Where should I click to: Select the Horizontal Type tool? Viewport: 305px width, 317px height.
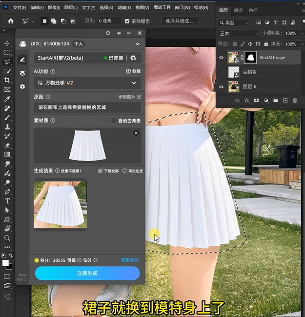[7, 201]
